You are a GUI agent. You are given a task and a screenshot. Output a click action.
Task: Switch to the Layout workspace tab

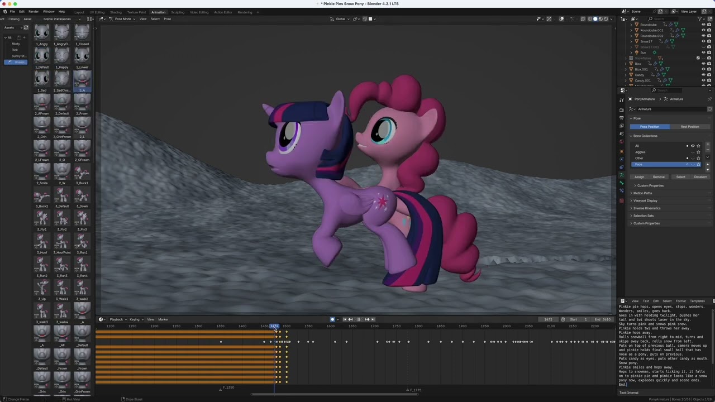(x=79, y=12)
